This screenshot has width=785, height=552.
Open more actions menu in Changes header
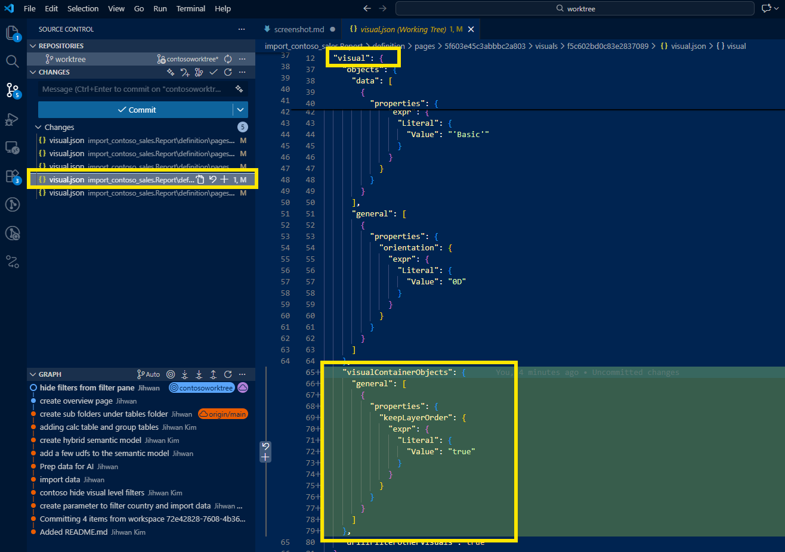(242, 72)
